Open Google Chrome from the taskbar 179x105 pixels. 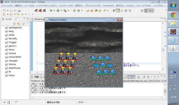click(x=173, y=15)
